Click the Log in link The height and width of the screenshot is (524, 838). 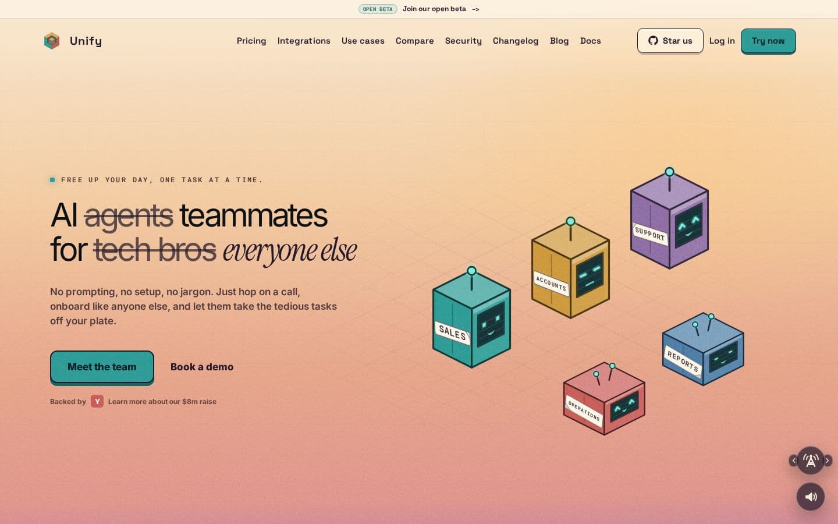pyautogui.click(x=722, y=41)
